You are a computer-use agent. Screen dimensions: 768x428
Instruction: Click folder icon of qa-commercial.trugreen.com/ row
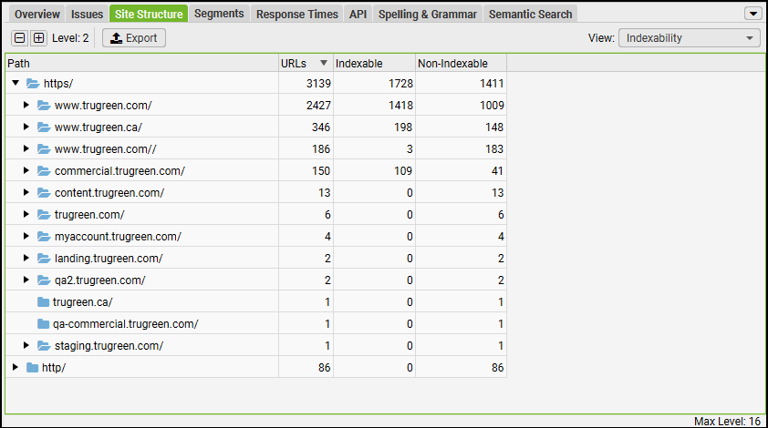43,324
